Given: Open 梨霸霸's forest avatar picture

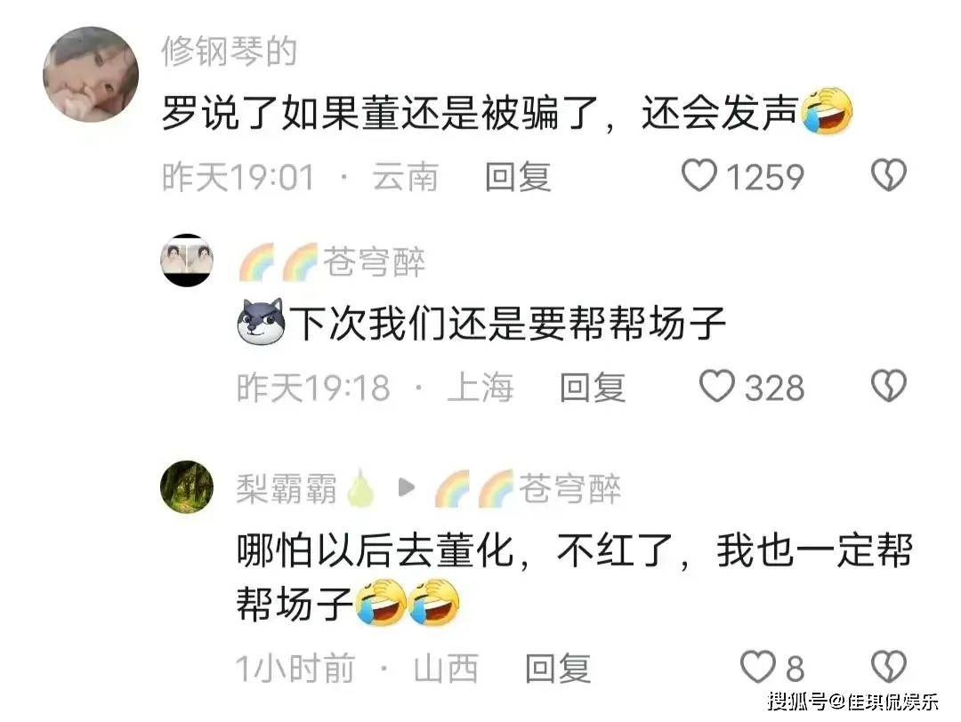Looking at the screenshot, I should pos(187,487).
